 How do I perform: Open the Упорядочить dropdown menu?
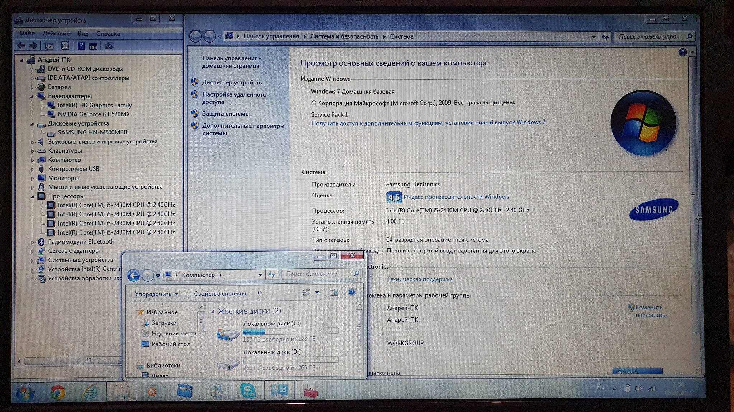pos(156,294)
